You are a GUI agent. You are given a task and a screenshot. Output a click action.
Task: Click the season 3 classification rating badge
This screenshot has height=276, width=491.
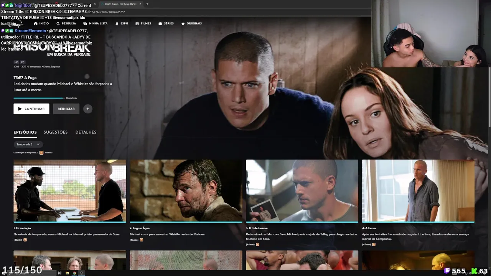[x=41, y=153]
